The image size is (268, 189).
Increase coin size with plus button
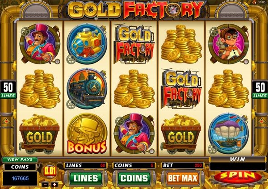coord(54,185)
